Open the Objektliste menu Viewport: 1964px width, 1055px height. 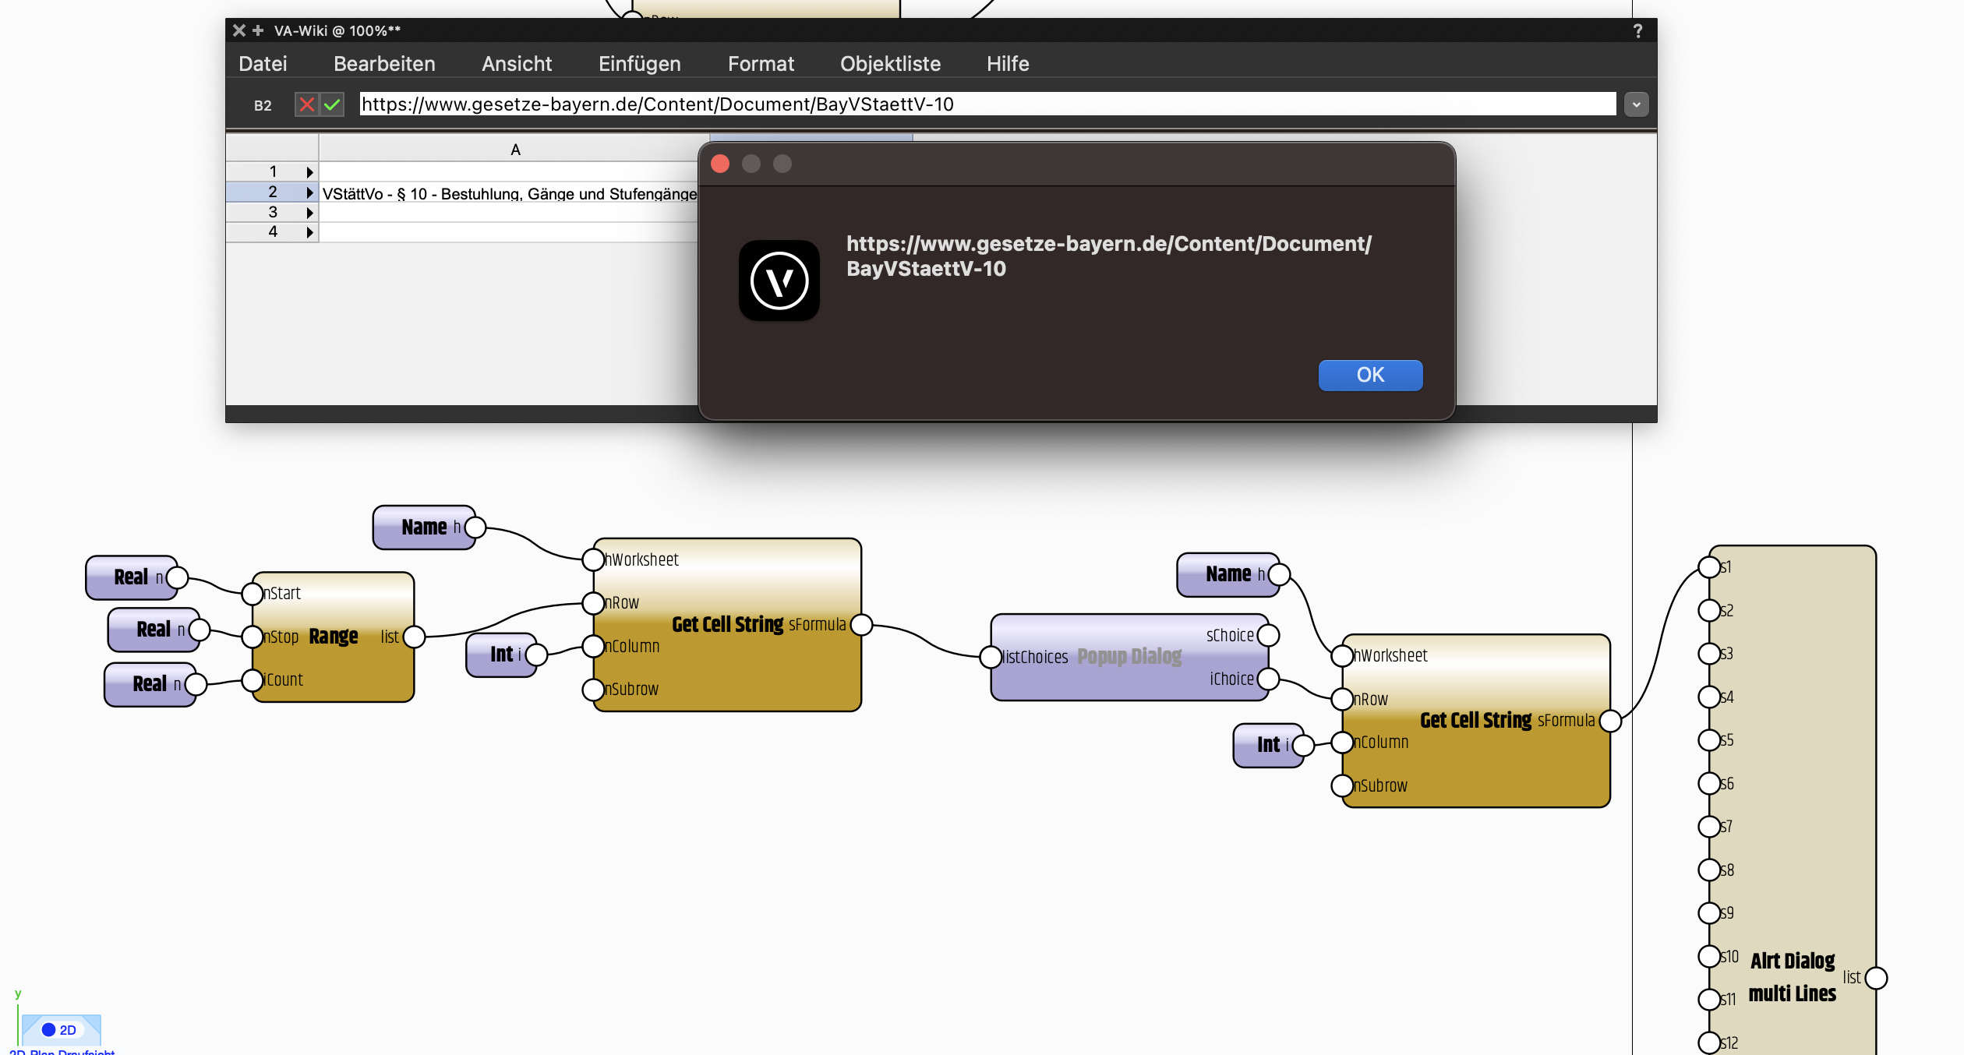890,64
